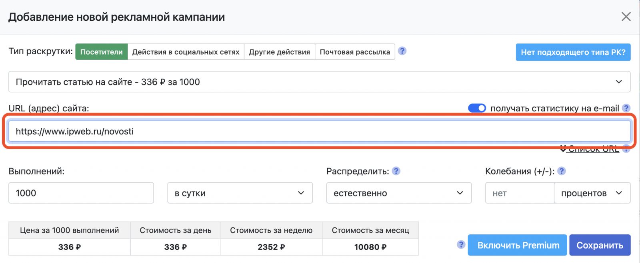Open the 'в сутки' period dropdown
This screenshot has height=263, width=640.
[240, 193]
